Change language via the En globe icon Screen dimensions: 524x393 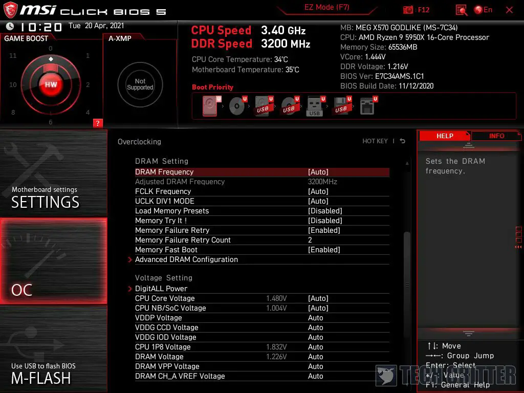point(483,10)
